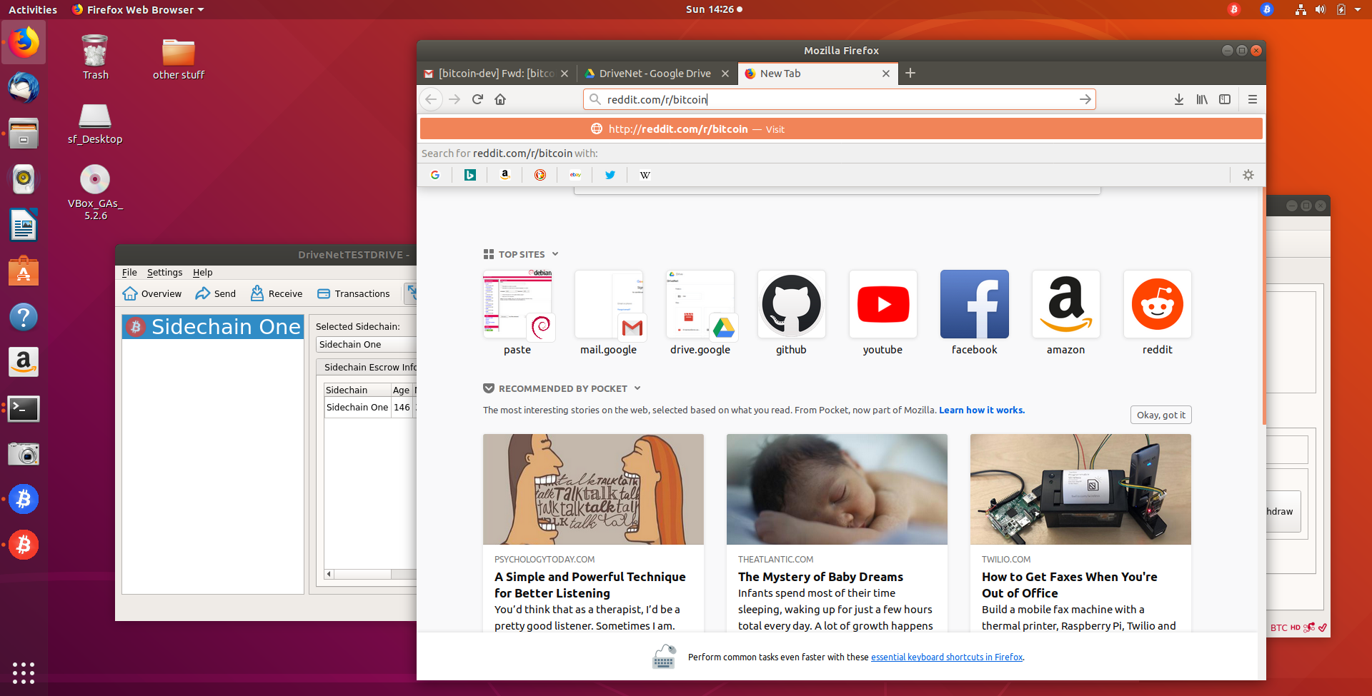Select Sidechain One in sidechain list
Image resolution: width=1372 pixels, height=696 pixels.
click(x=213, y=326)
